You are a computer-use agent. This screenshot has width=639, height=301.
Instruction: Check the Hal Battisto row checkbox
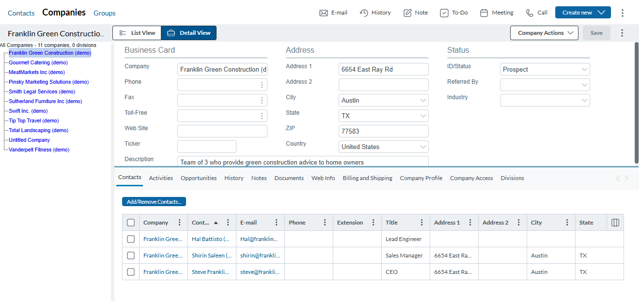[x=131, y=239]
